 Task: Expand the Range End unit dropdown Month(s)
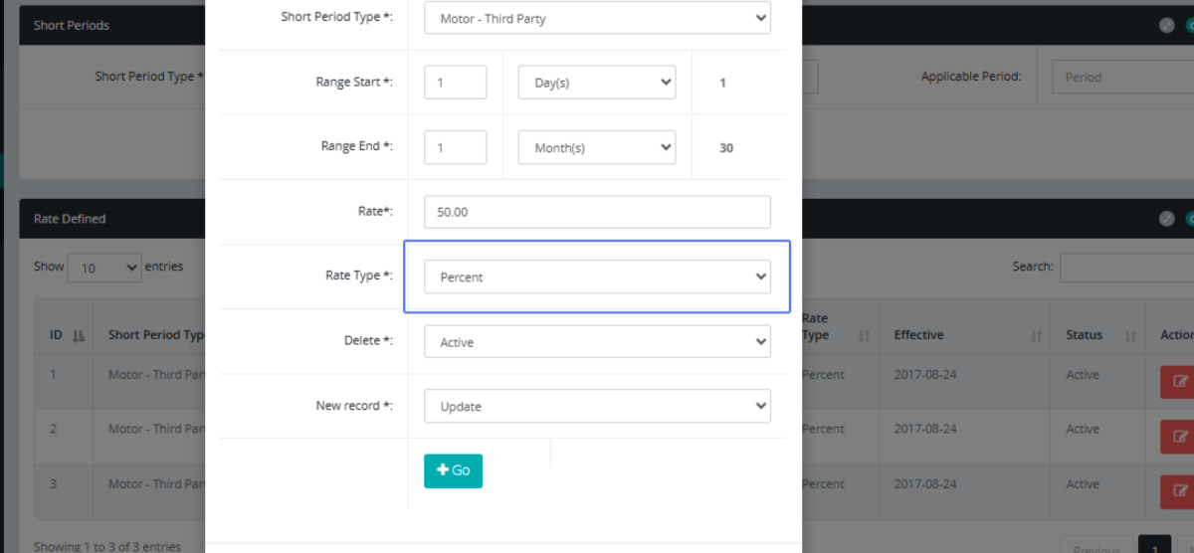point(597,147)
